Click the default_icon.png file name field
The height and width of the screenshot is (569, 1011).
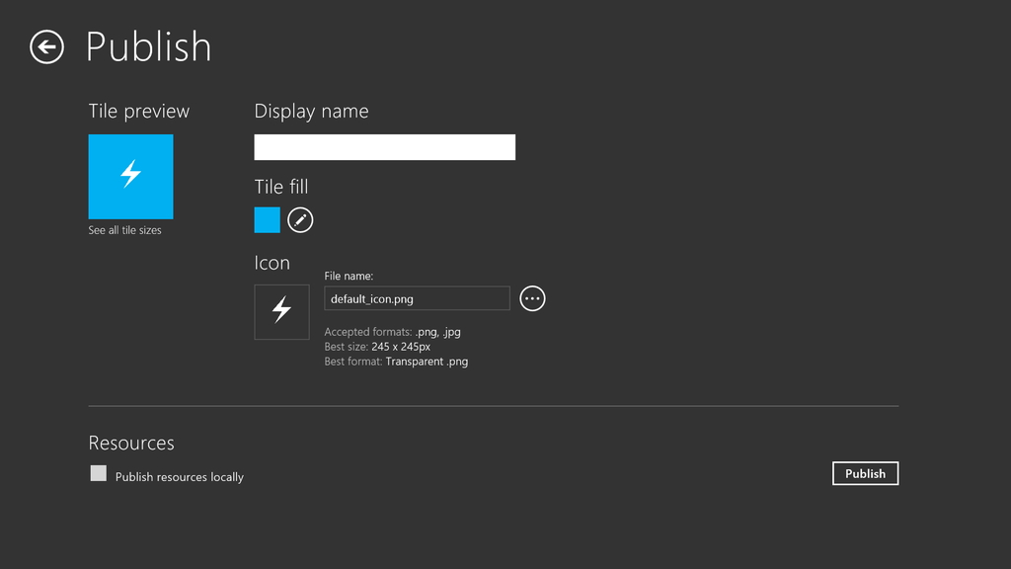(x=417, y=298)
